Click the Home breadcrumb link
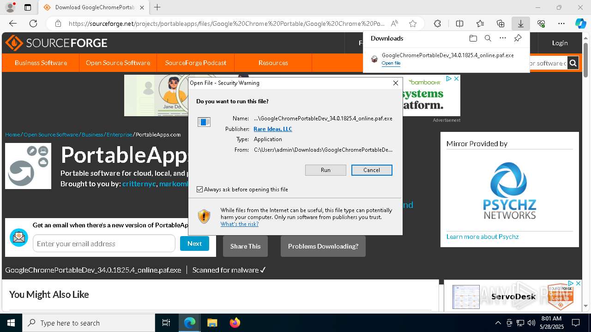The height and width of the screenshot is (332, 591). 12,135
